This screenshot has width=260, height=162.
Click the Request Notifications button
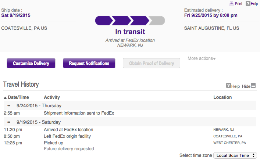(x=89, y=63)
